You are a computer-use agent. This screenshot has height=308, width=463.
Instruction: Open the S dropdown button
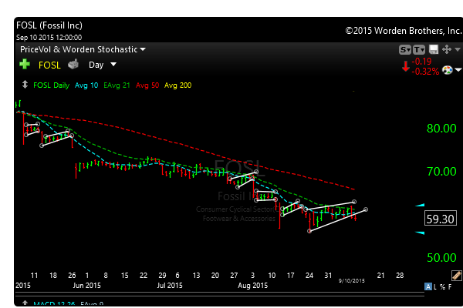pos(405,49)
